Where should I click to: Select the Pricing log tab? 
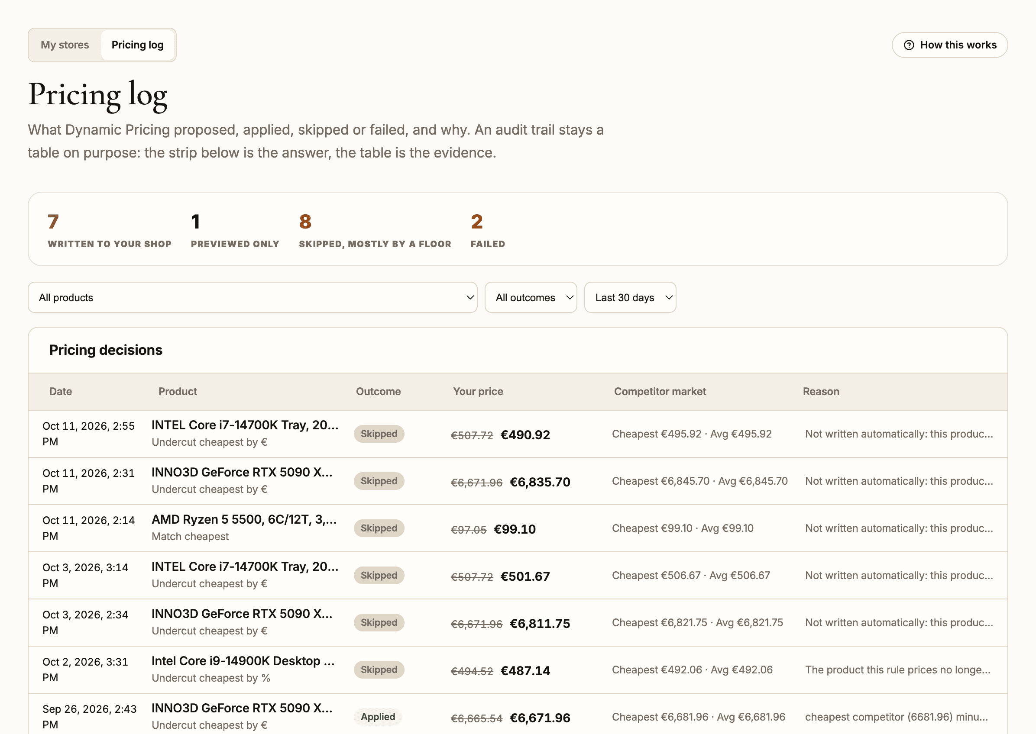pyautogui.click(x=137, y=45)
